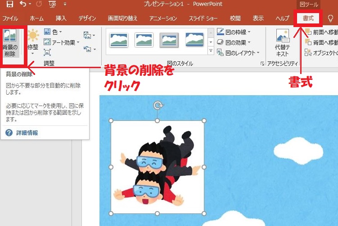
Task: Open the change picture dropdown icon
Action: pos(89,35)
